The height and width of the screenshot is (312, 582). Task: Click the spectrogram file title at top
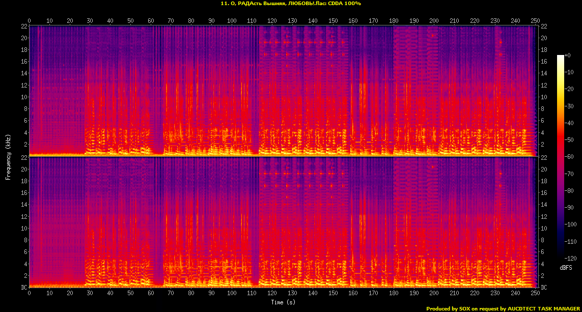291,4
